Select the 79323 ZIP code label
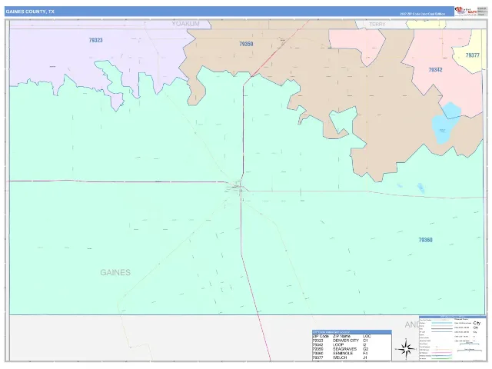Screen dimensions: 492x369 point(95,40)
